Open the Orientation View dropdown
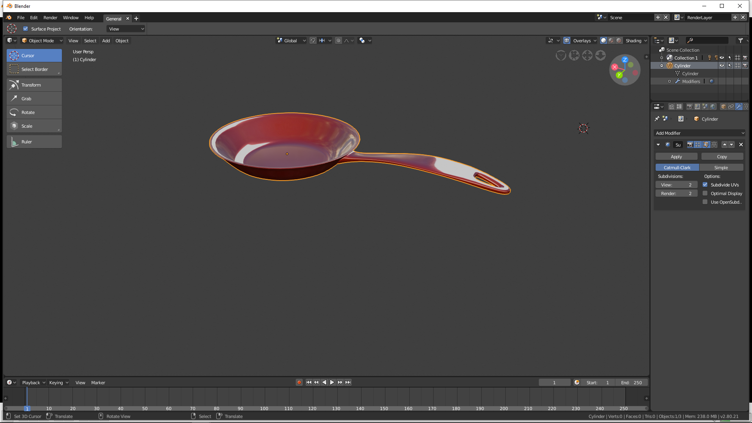Image resolution: width=752 pixels, height=423 pixels. [126, 29]
